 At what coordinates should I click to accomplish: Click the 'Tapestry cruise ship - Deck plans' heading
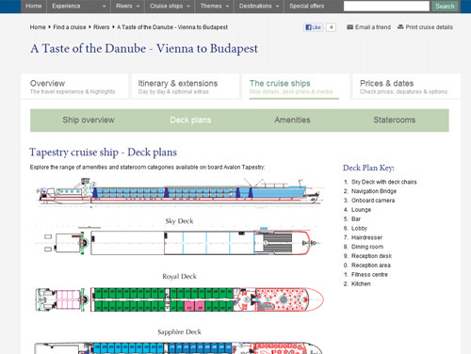[104, 153]
